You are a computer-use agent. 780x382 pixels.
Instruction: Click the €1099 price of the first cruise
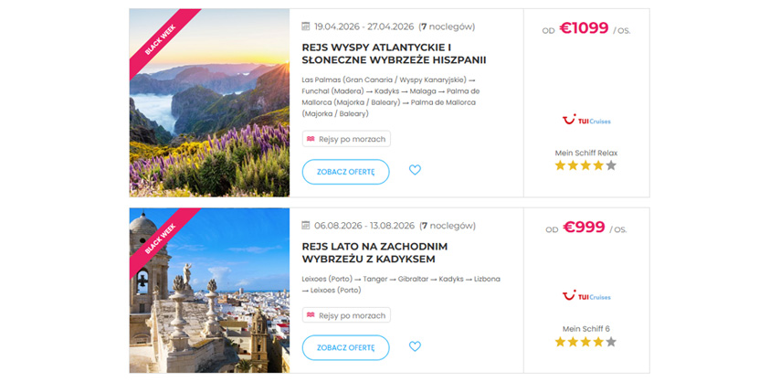coord(585,28)
